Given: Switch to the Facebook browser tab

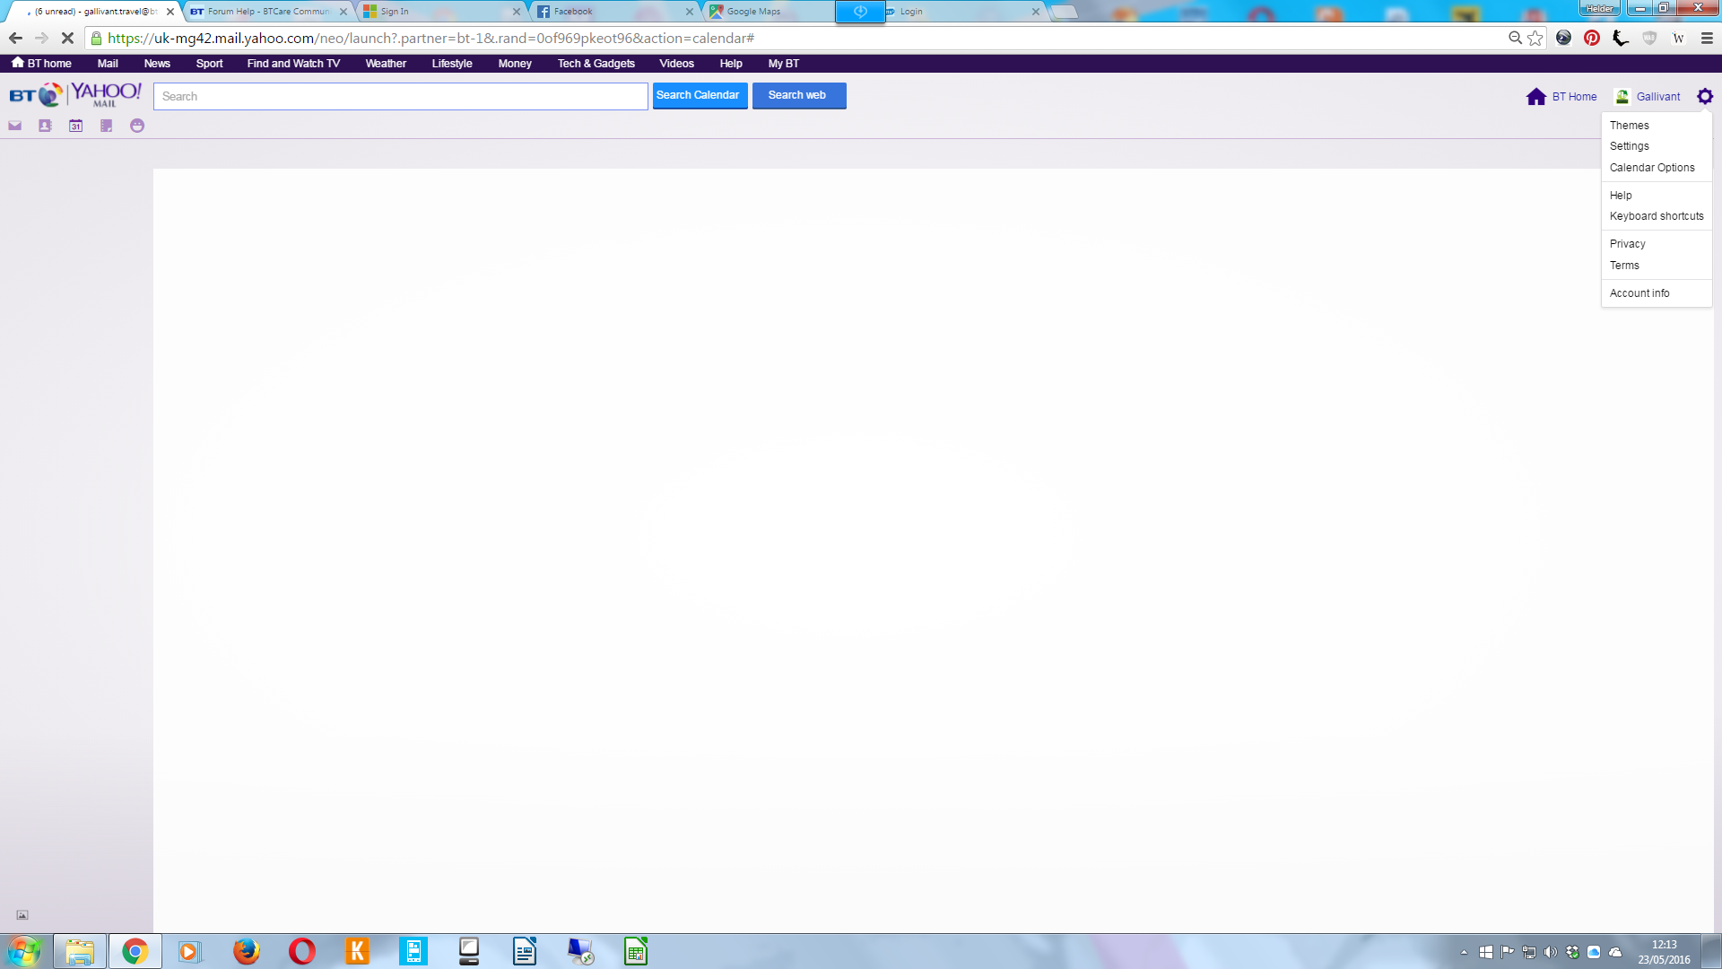Looking at the screenshot, I should (610, 12).
